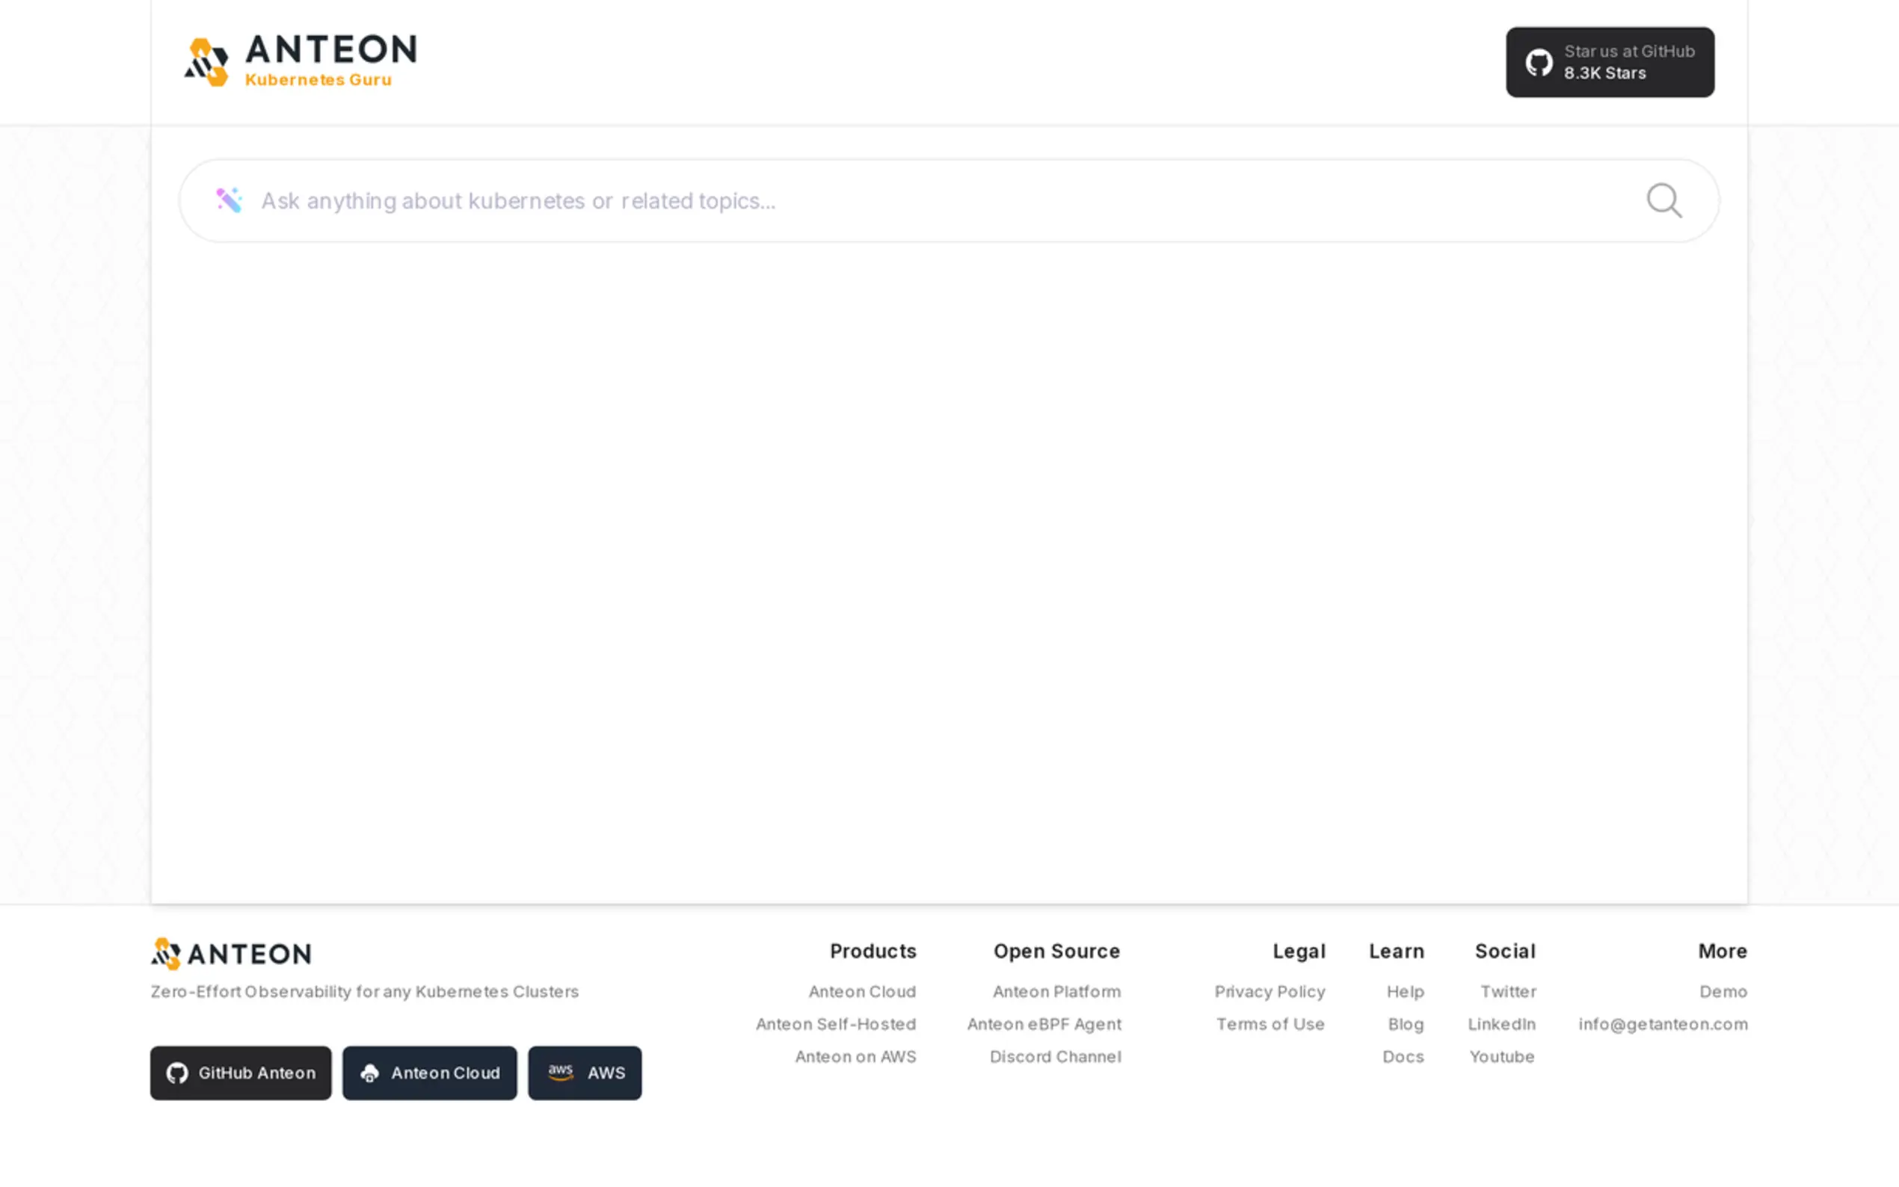Screen dimensions: 1899x1187
Task: Click the magic wand icon in search bar
Action: [x=230, y=201]
